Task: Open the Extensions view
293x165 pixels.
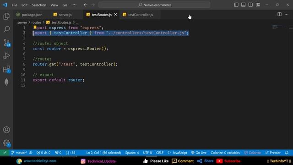Action: [x=7, y=69]
